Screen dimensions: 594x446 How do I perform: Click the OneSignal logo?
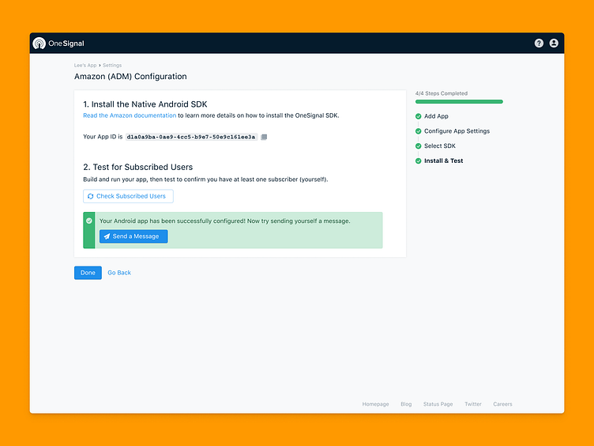pos(58,43)
